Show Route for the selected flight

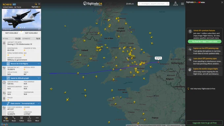click(x=14, y=119)
